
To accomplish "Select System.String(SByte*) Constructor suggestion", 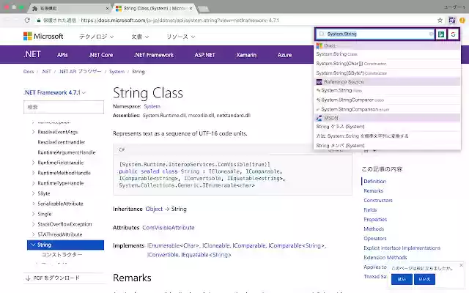I will [x=388, y=73].
